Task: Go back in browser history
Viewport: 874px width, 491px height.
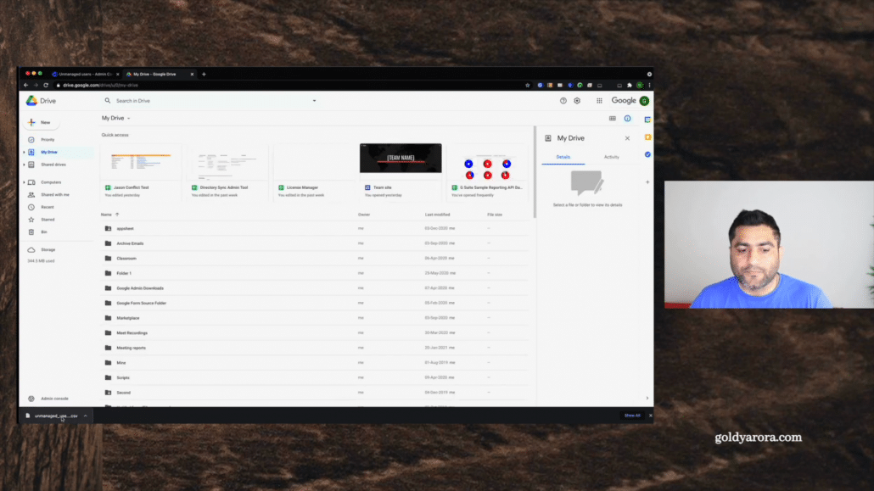Action: pos(25,86)
